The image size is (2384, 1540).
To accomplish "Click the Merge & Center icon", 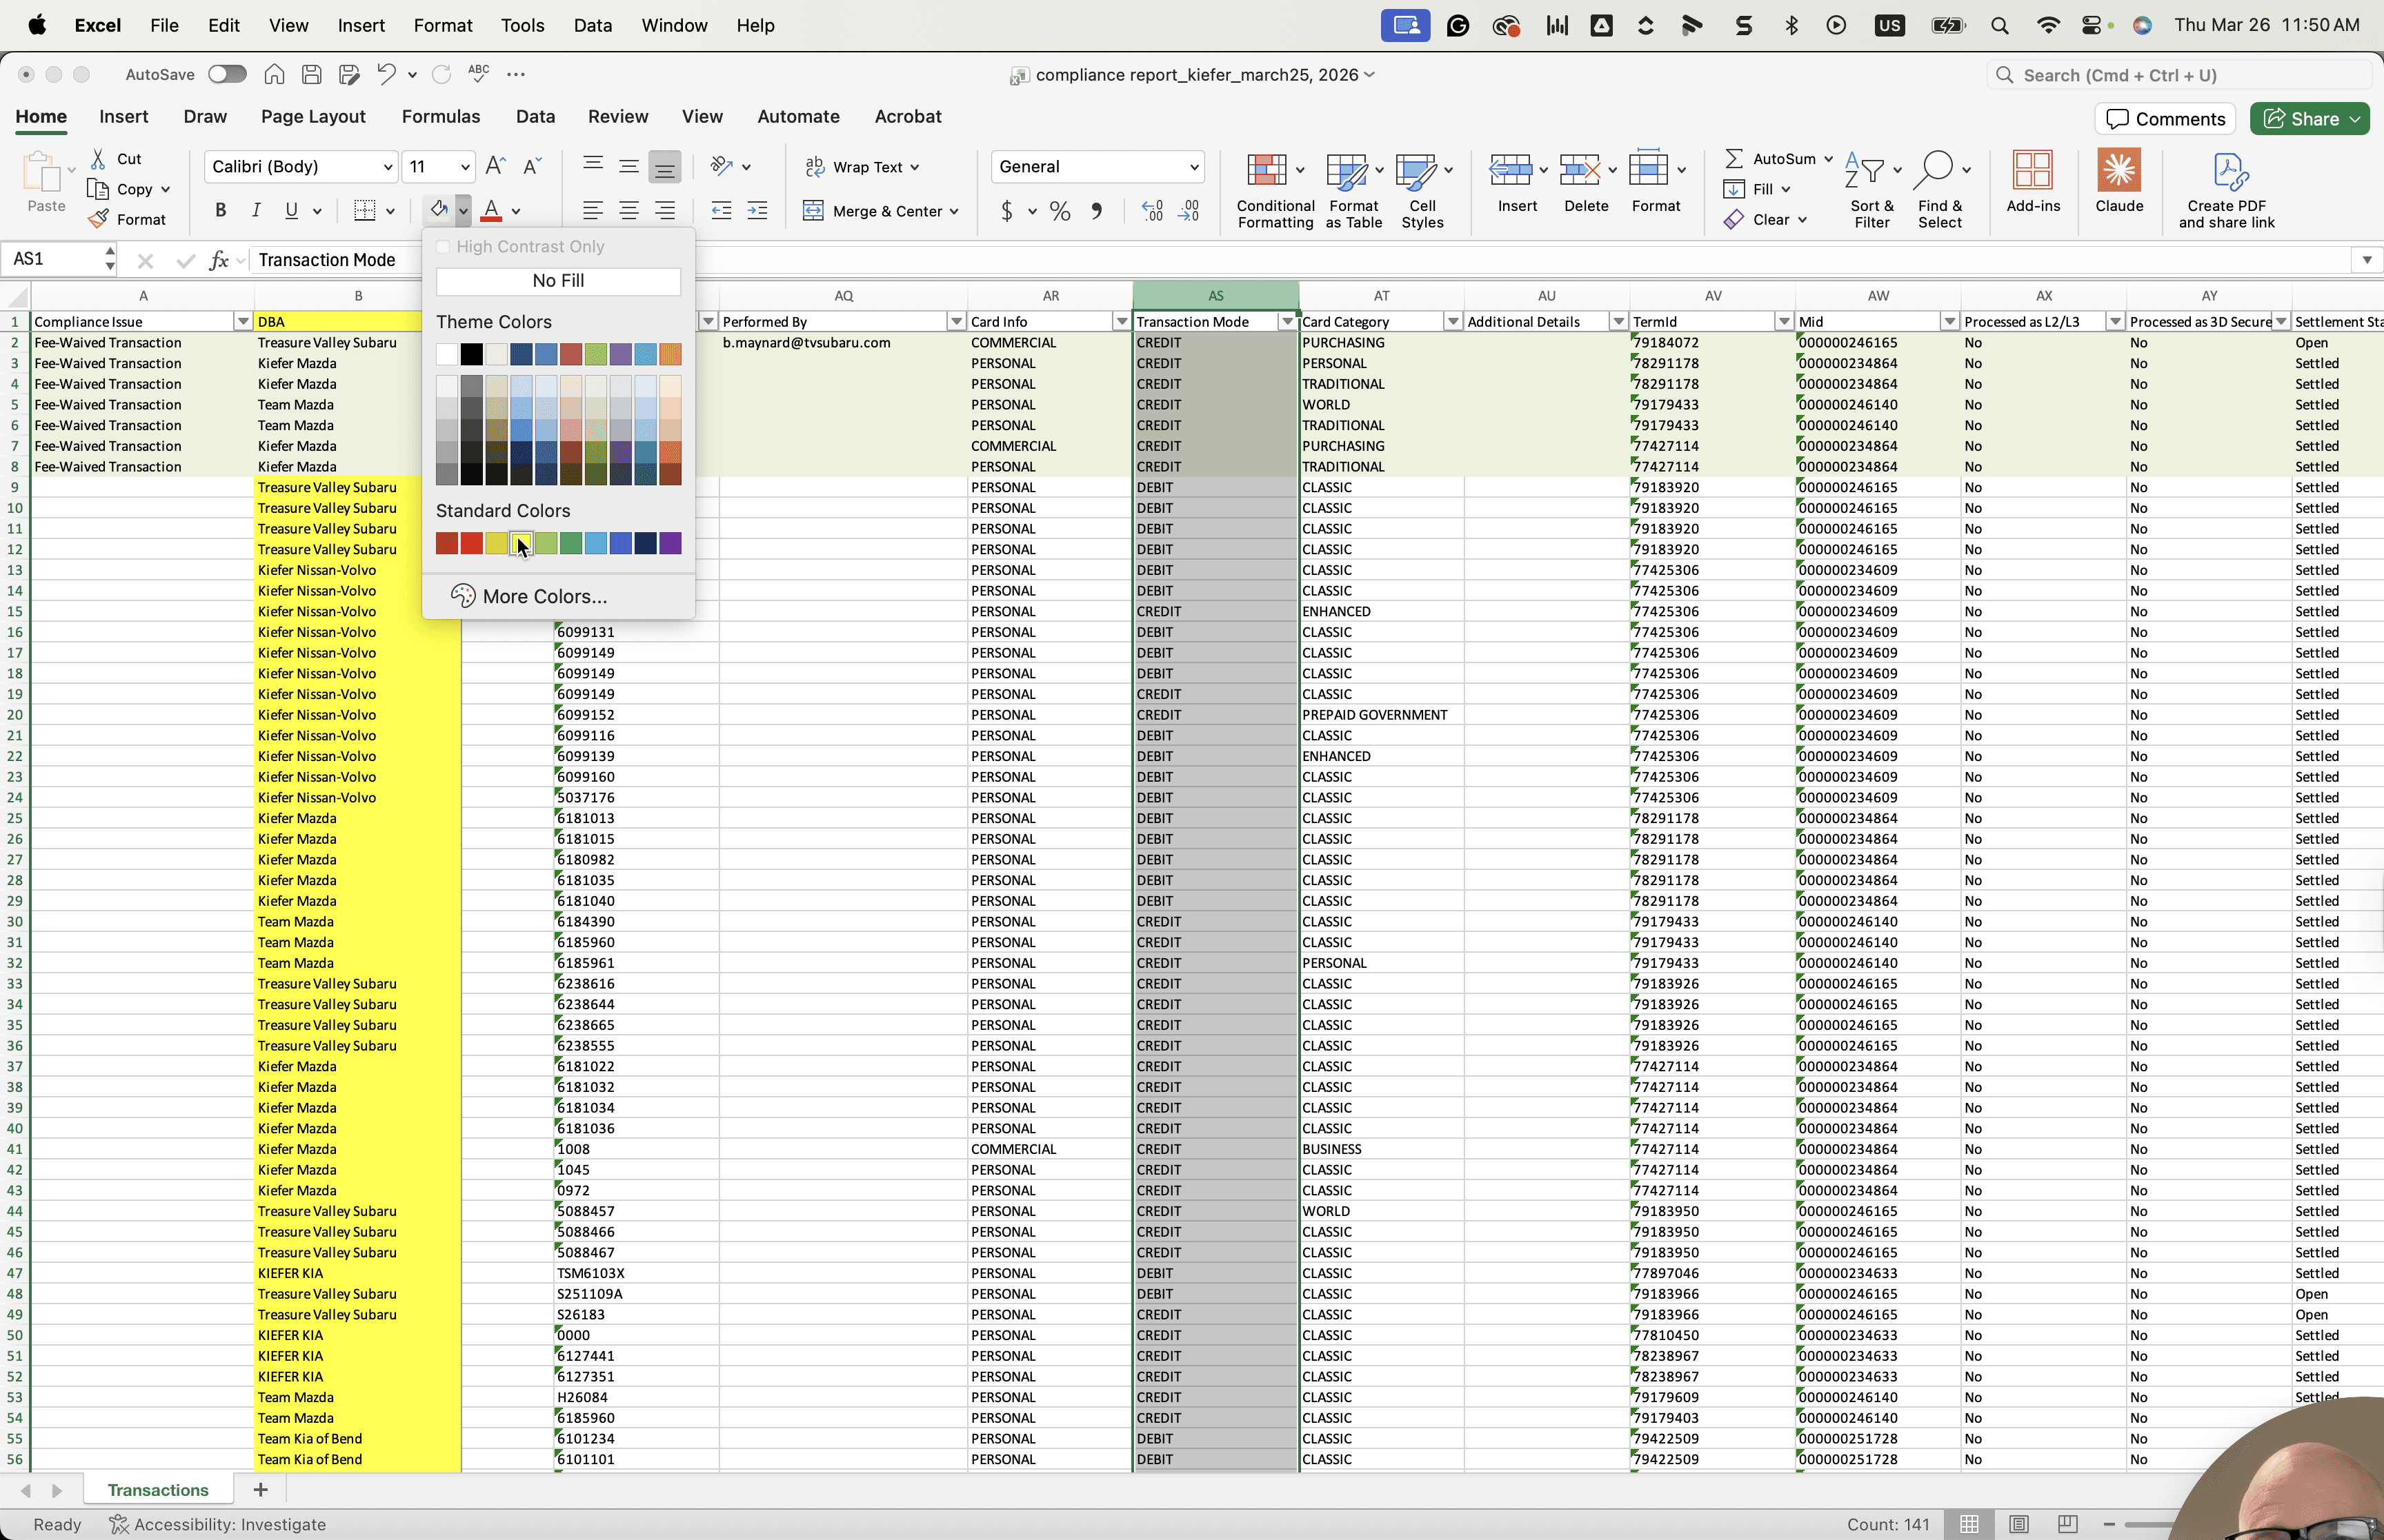I will pos(813,210).
